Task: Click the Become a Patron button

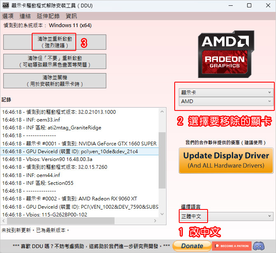Action: pyautogui.click(x=232, y=246)
